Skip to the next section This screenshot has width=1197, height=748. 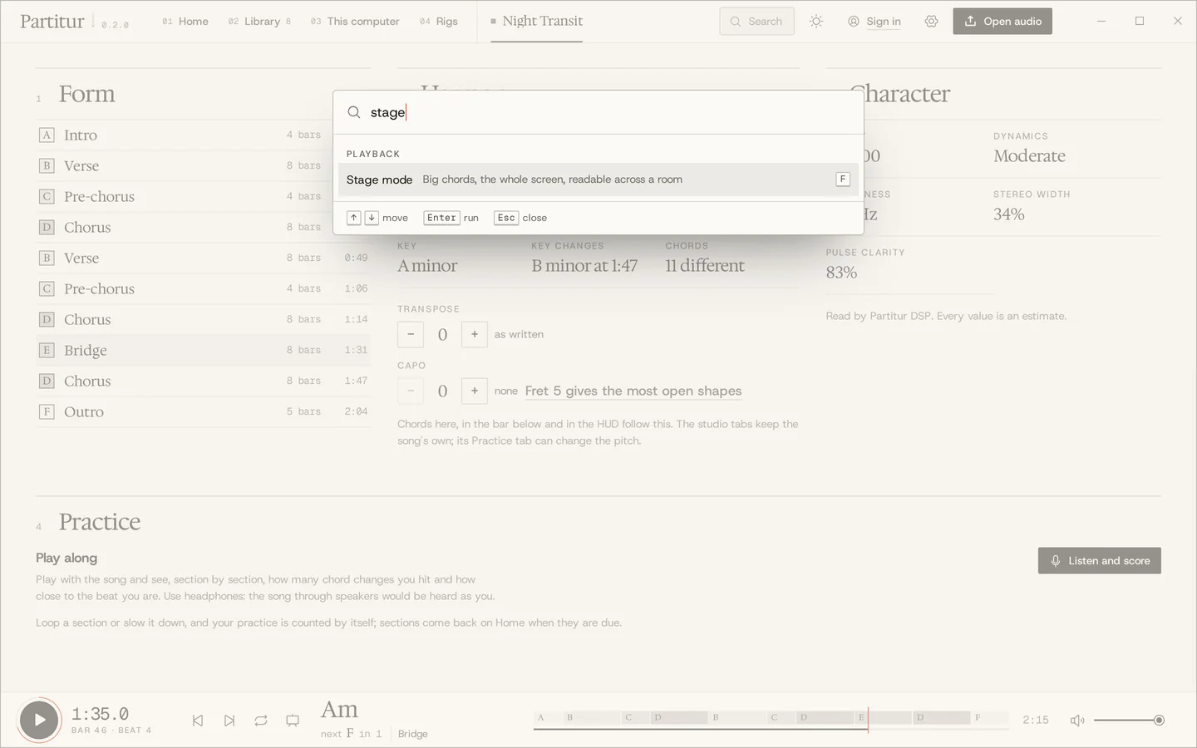tap(229, 721)
